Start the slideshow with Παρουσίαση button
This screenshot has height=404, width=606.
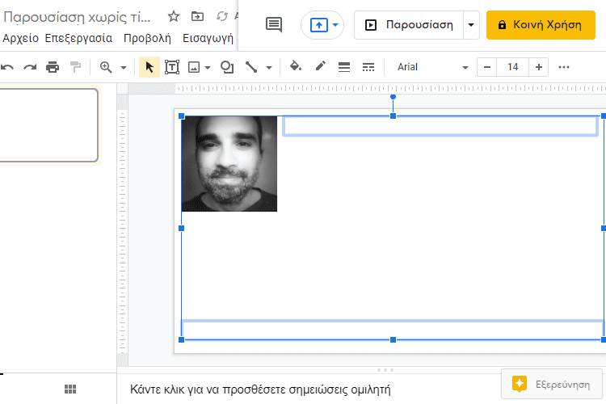point(409,25)
